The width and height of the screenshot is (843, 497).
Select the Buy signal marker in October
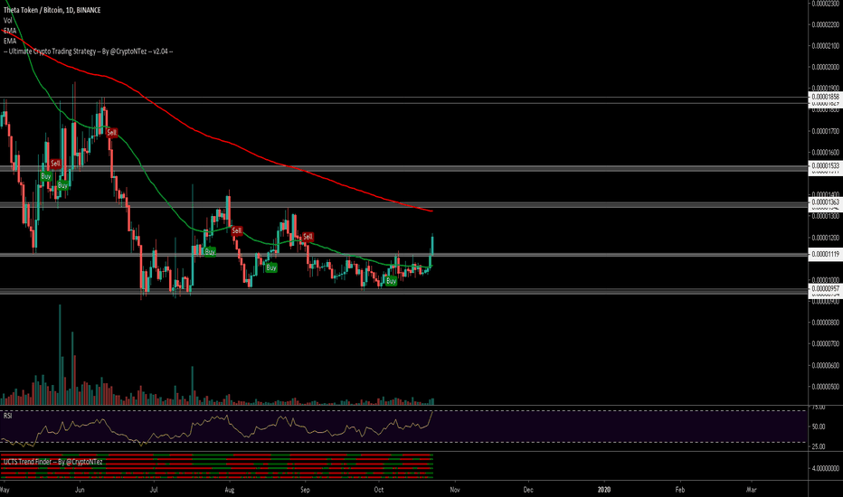tap(391, 281)
